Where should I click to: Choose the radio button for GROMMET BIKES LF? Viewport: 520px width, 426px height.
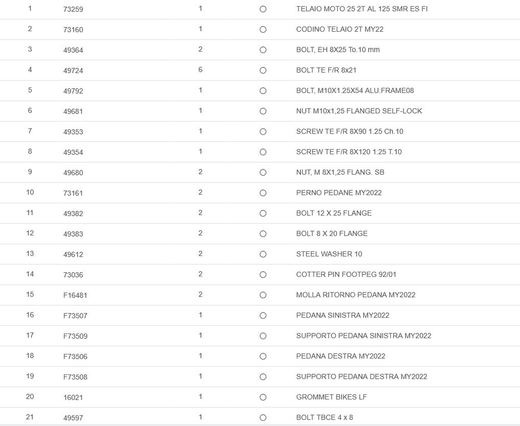(263, 397)
